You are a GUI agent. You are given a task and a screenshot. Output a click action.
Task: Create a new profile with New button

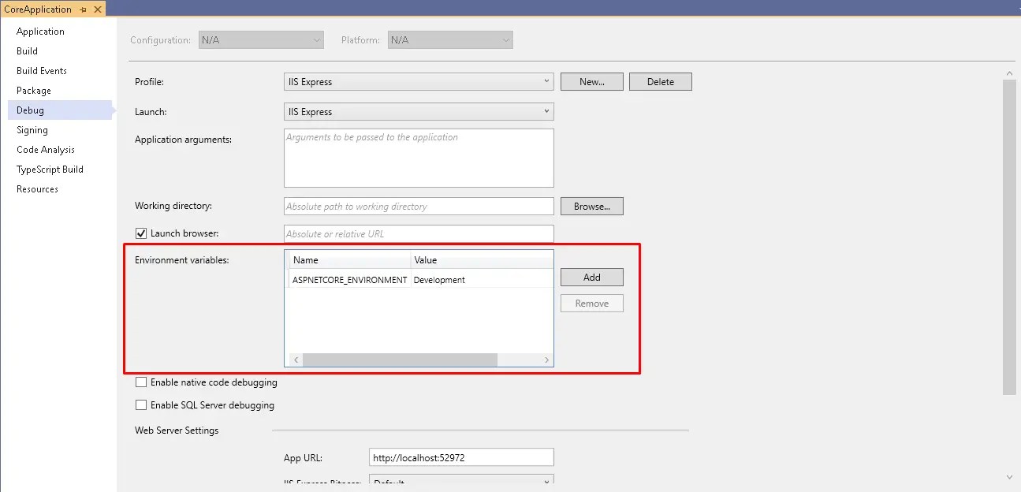591,81
